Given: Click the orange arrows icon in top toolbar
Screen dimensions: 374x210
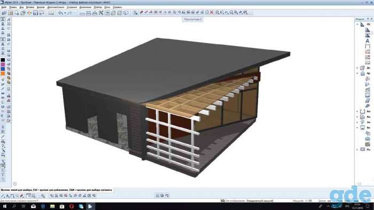Looking at the screenshot, I should click(29, 13).
